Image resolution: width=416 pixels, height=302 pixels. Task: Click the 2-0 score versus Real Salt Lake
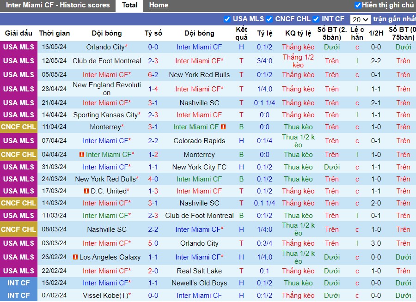153,271
